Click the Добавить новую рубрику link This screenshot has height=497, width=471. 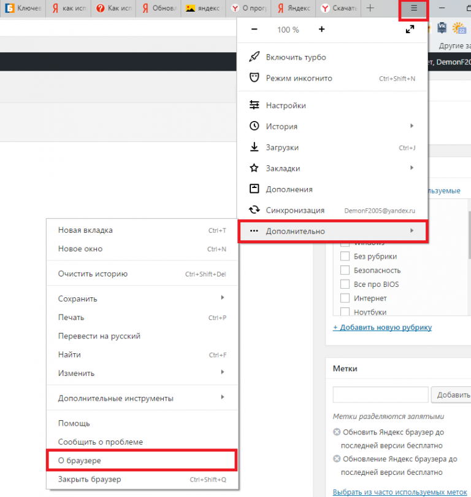tap(383, 327)
